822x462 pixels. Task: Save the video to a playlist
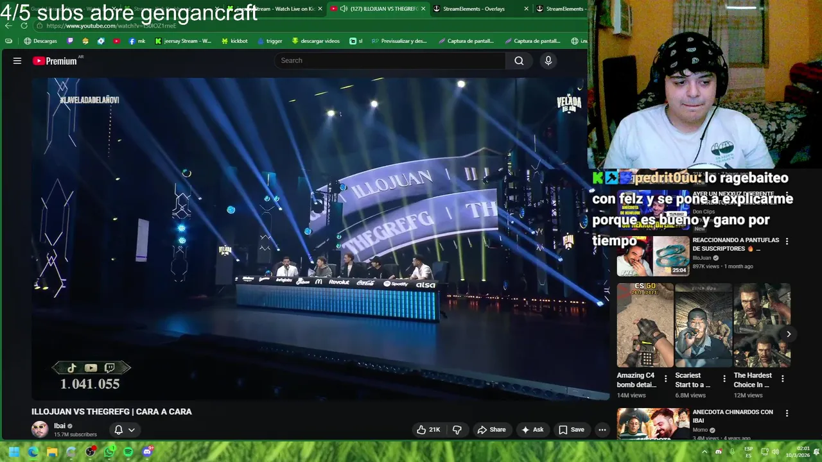point(572,430)
